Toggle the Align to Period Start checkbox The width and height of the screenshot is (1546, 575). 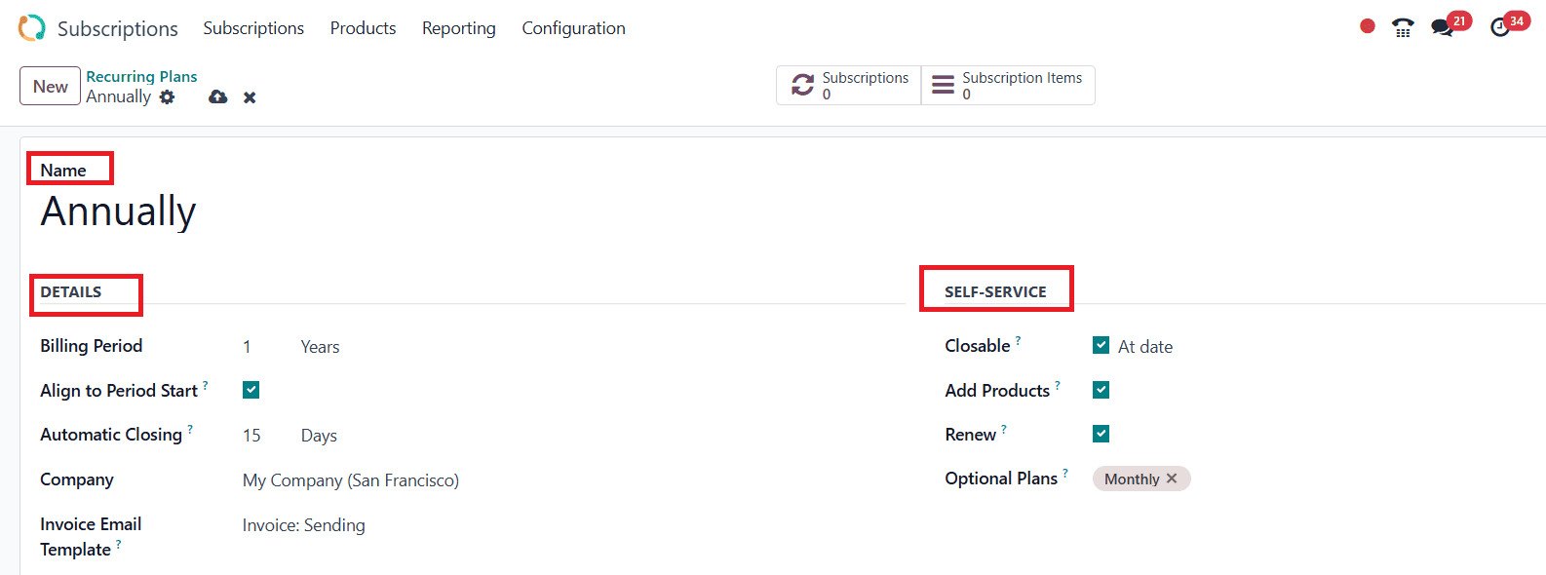tap(251, 390)
